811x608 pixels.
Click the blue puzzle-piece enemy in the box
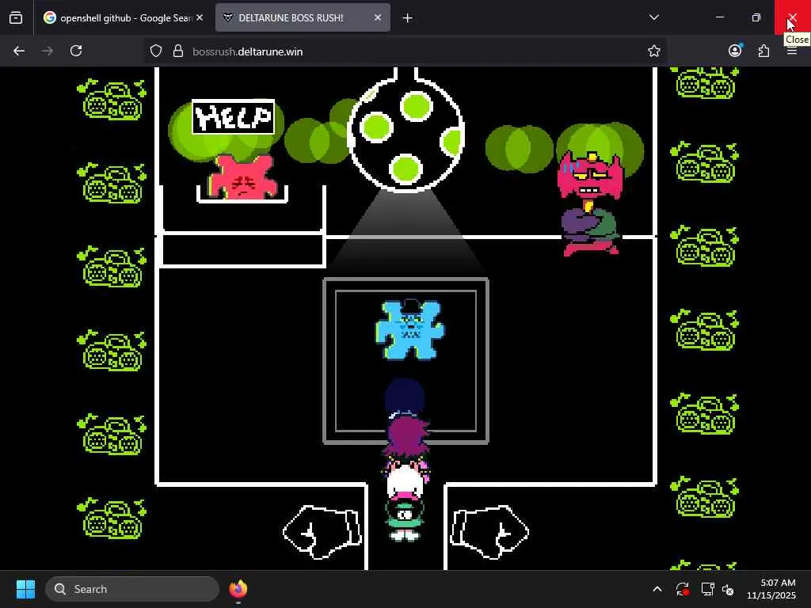pyautogui.click(x=409, y=329)
